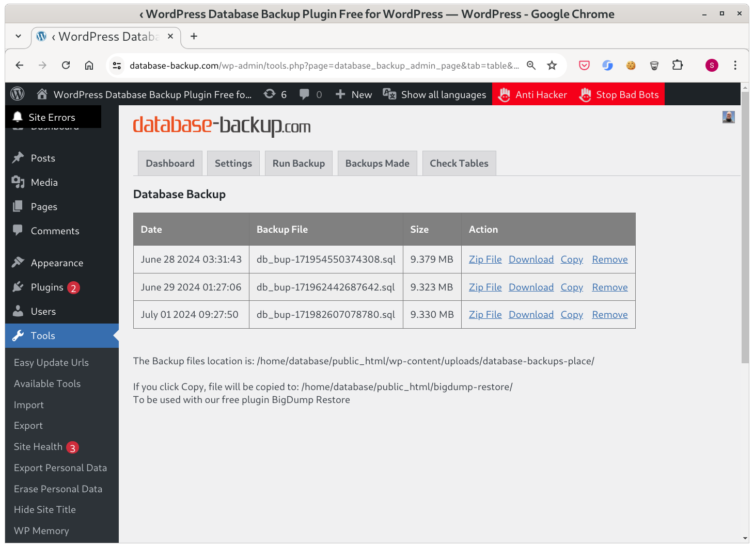Click the cookie extension icon
The image size is (754, 548).
pos(631,66)
